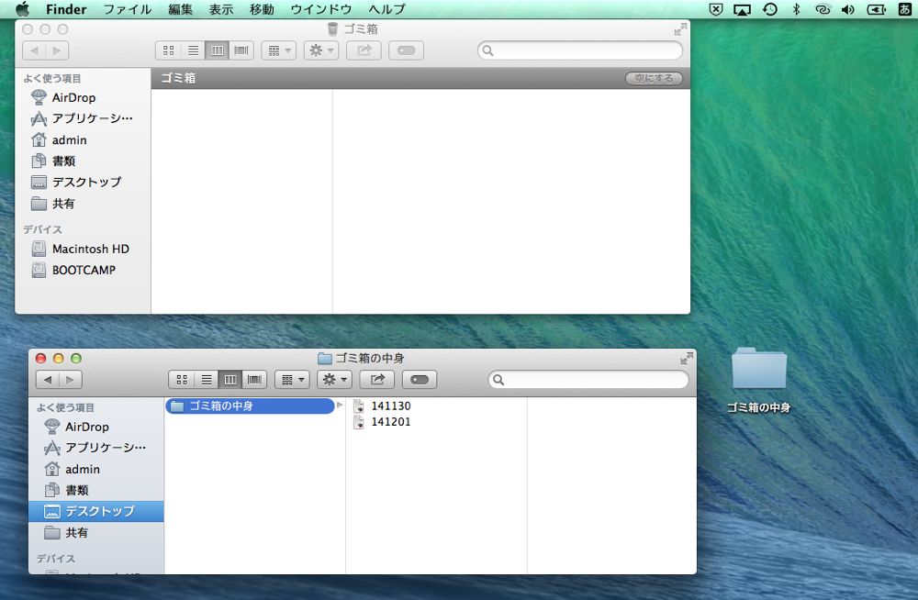
Task: Click the 空にする button to empty the trash
Action: (x=654, y=78)
